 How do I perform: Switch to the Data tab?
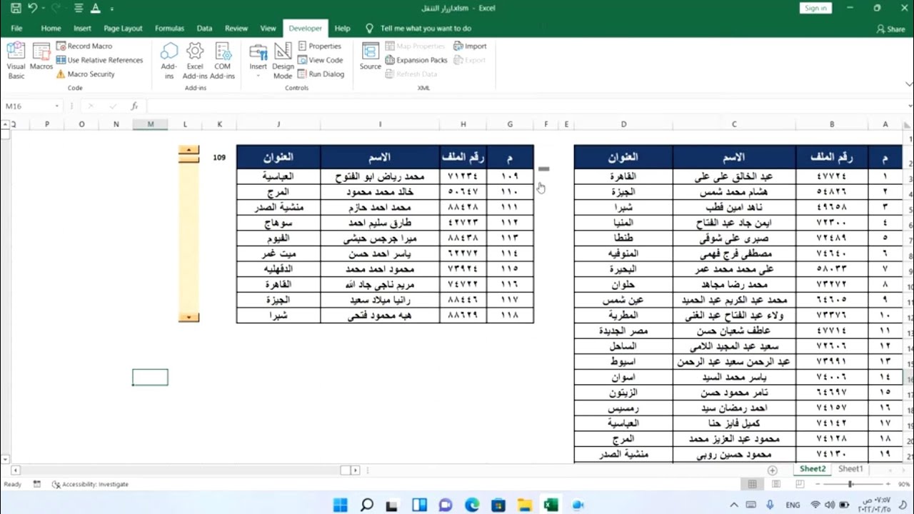pyautogui.click(x=204, y=29)
